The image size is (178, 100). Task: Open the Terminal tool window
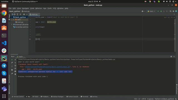click(x=84, y=97)
